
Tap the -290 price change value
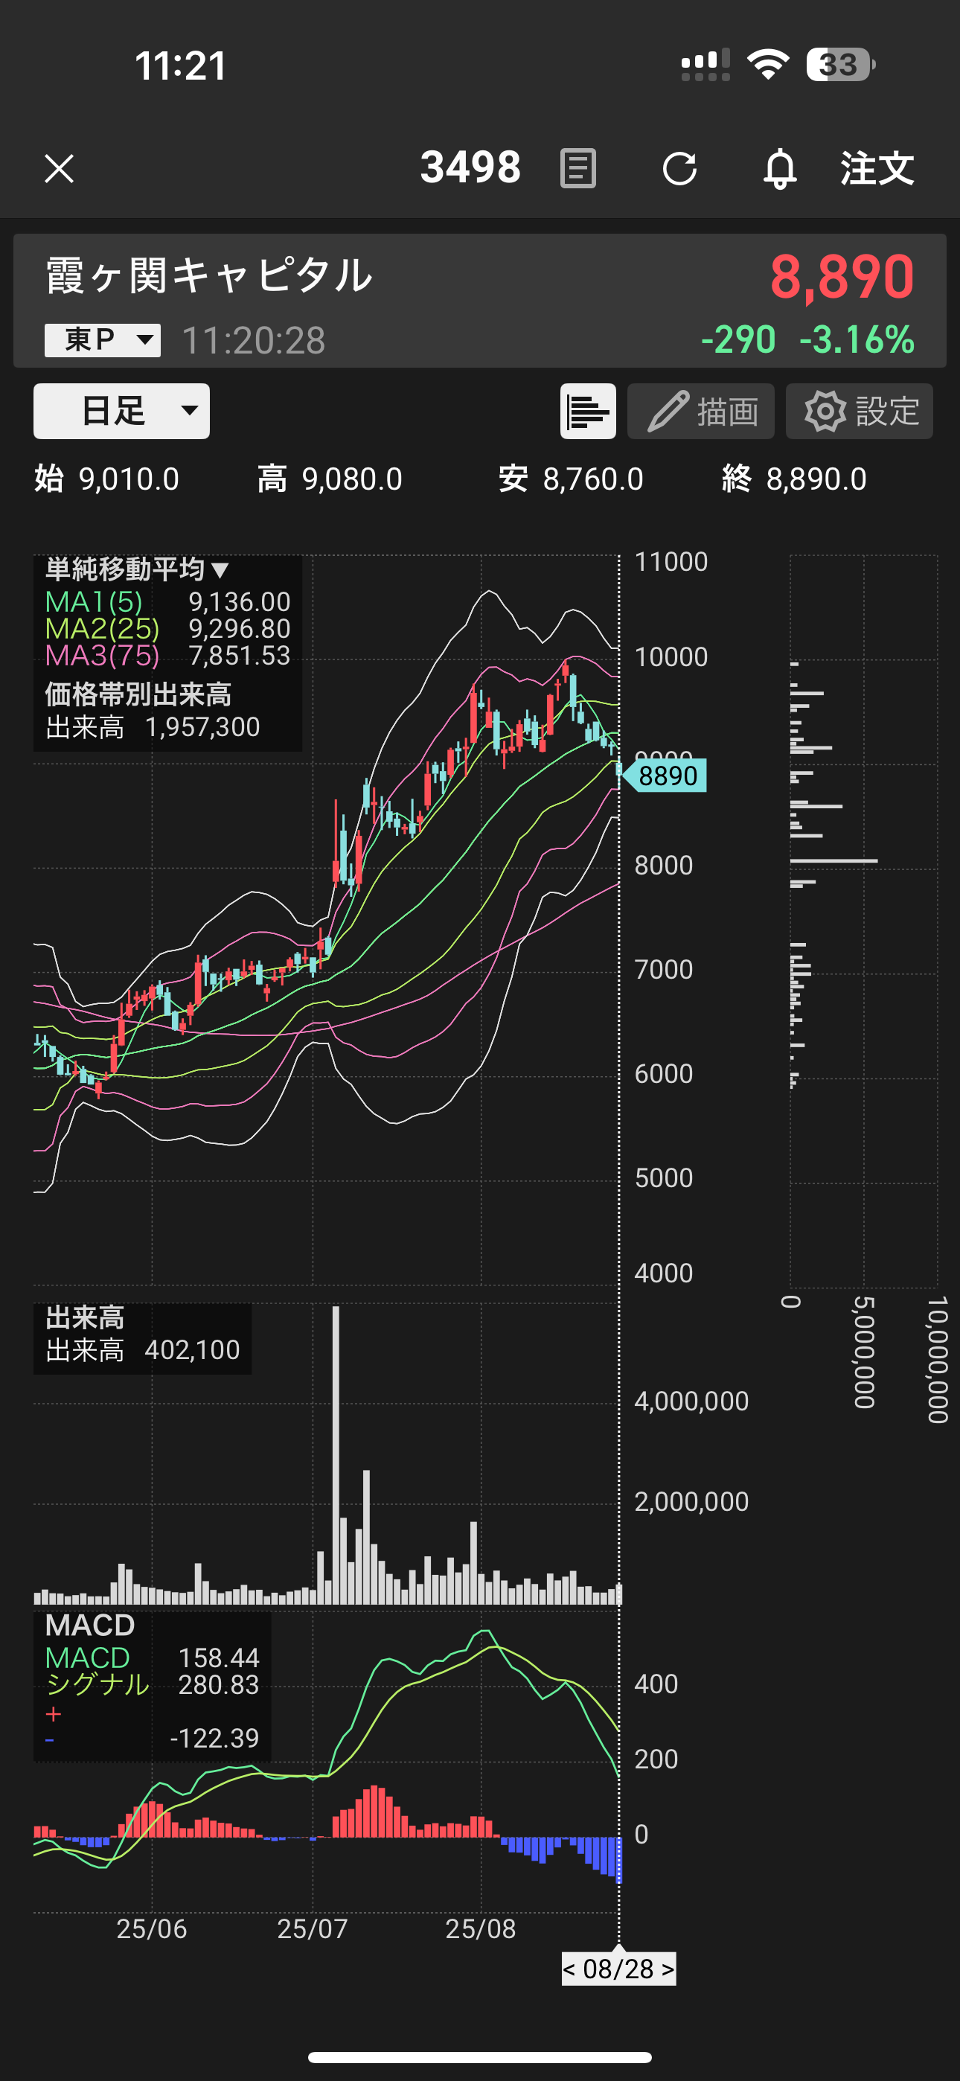tap(738, 339)
